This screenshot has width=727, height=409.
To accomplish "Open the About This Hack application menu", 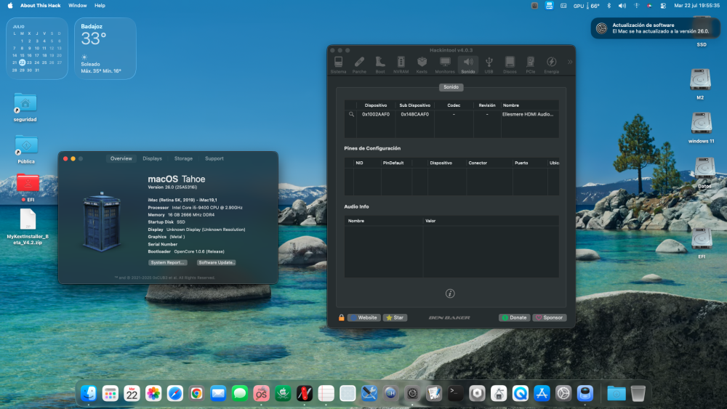I will click(x=40, y=6).
